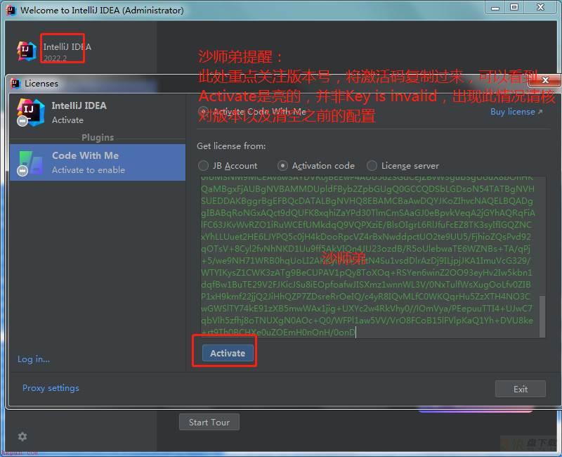
Task: Select IntelliJ IDEA in the license list
Action: (98, 112)
